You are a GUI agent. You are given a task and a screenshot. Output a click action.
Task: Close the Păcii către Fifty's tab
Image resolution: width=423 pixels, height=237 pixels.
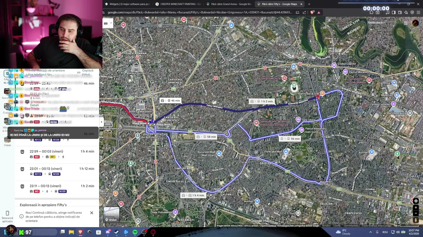pyautogui.click(x=301, y=4)
